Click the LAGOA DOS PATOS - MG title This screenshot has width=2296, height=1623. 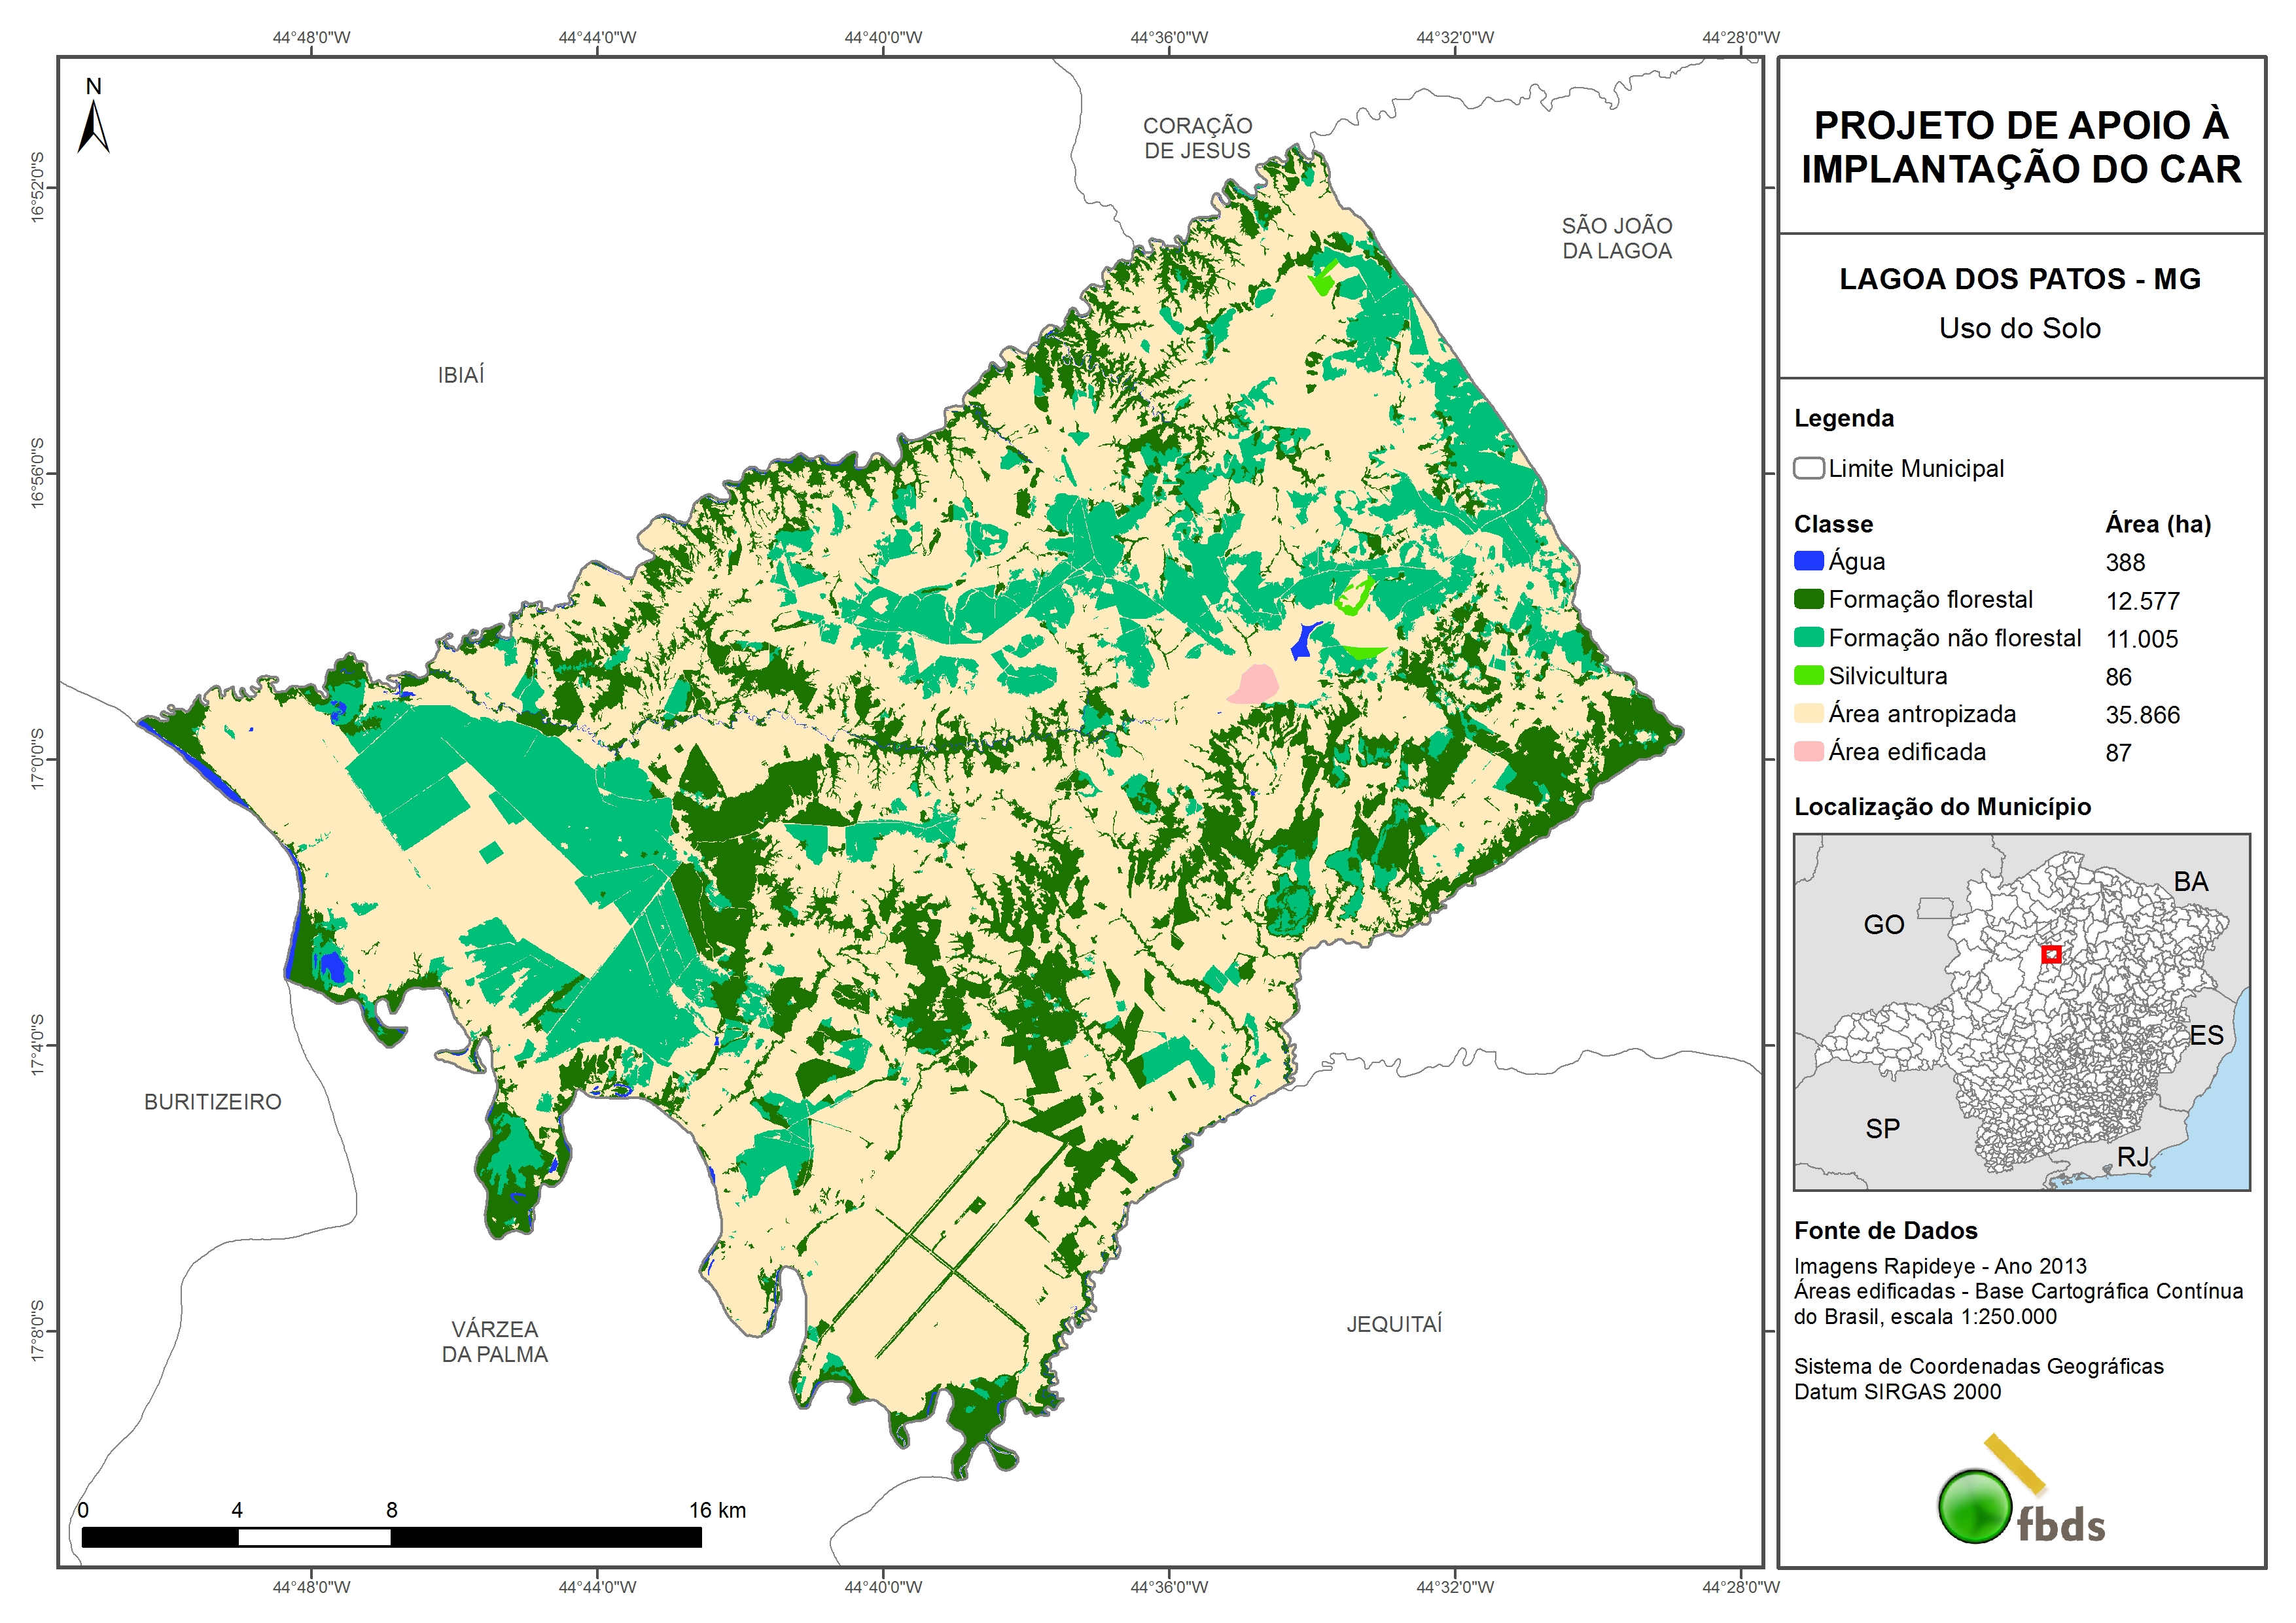tap(2020, 279)
